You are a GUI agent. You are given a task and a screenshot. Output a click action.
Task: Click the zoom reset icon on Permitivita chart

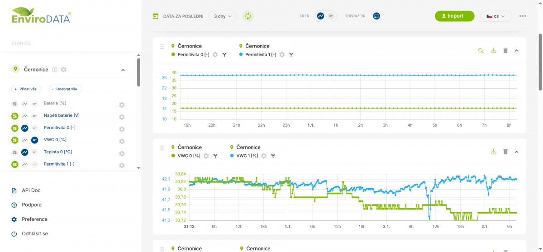click(x=481, y=51)
